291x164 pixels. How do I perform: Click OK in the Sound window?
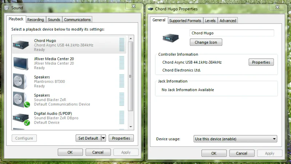coord(70,152)
